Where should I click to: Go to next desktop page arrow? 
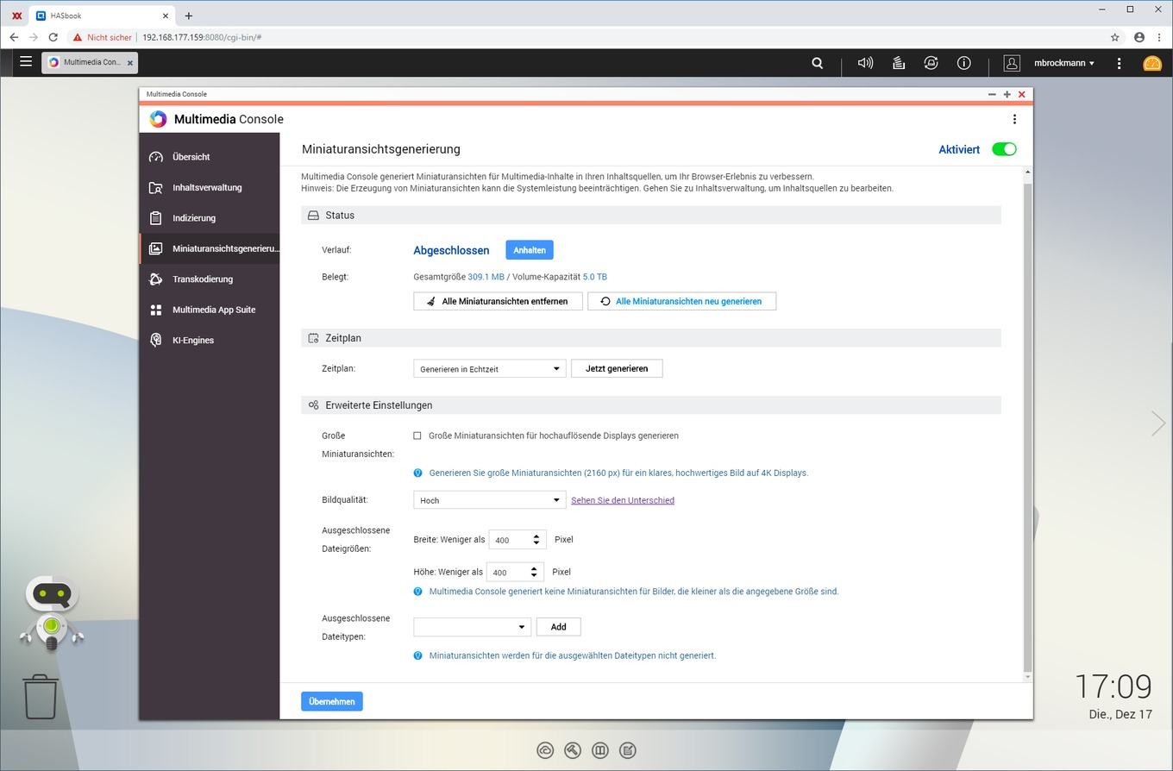[x=1158, y=423]
